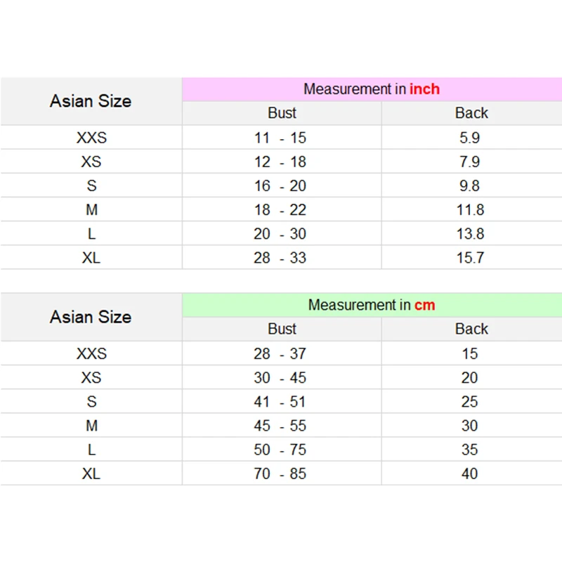562x562 pixels.
Task: Click the back value "15.7" in XL row
Action: click(470, 258)
